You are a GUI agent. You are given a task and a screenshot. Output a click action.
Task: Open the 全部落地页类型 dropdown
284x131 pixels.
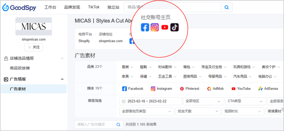[147, 112]
